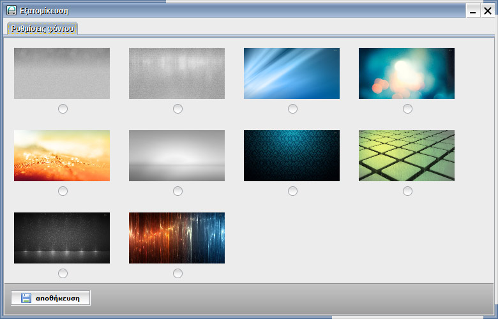Viewport: 498px width, 319px height.
Task: Close the Εξατομίκευση window
Action: pos(488,11)
